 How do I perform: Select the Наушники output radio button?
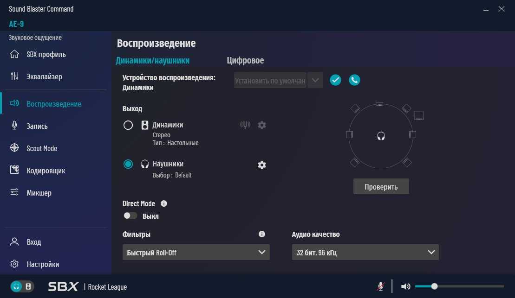(x=128, y=164)
